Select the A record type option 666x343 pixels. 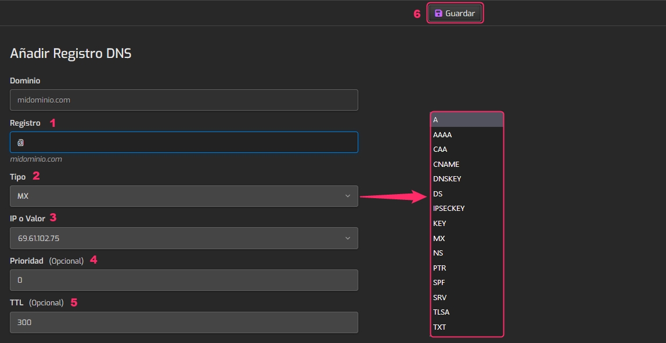pos(467,120)
